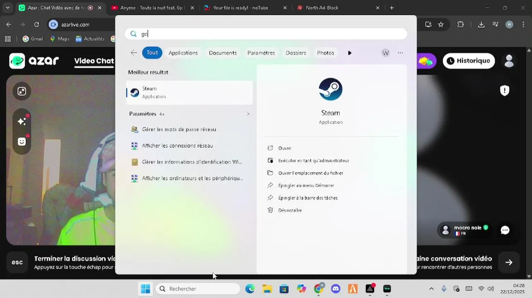Open the Gmail bookmark

point(33,39)
